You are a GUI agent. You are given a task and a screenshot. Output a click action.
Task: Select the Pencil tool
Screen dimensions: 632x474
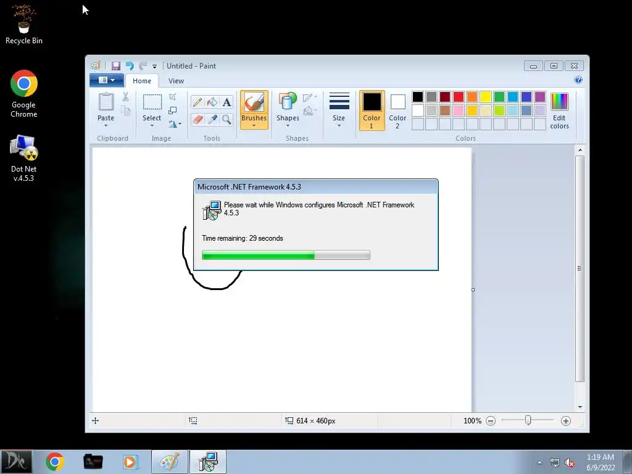(197, 102)
